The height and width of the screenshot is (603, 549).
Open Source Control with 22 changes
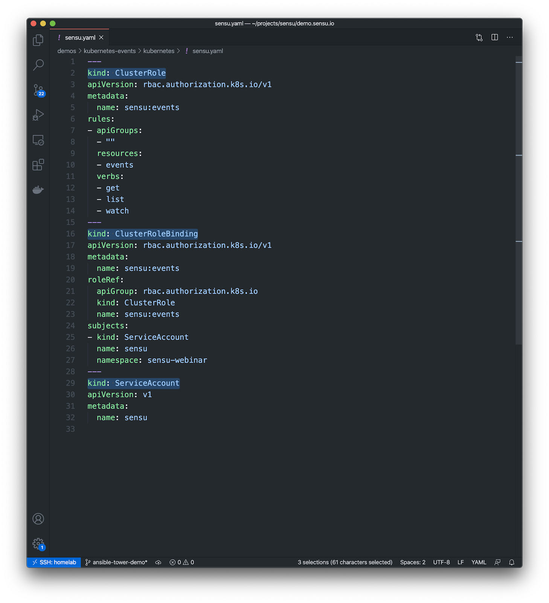pos(38,90)
